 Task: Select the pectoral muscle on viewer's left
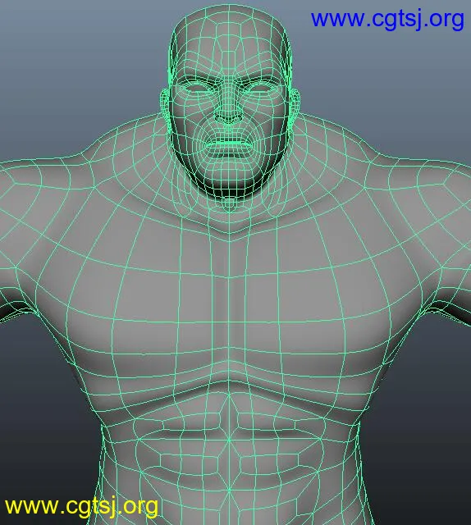(x=144, y=322)
